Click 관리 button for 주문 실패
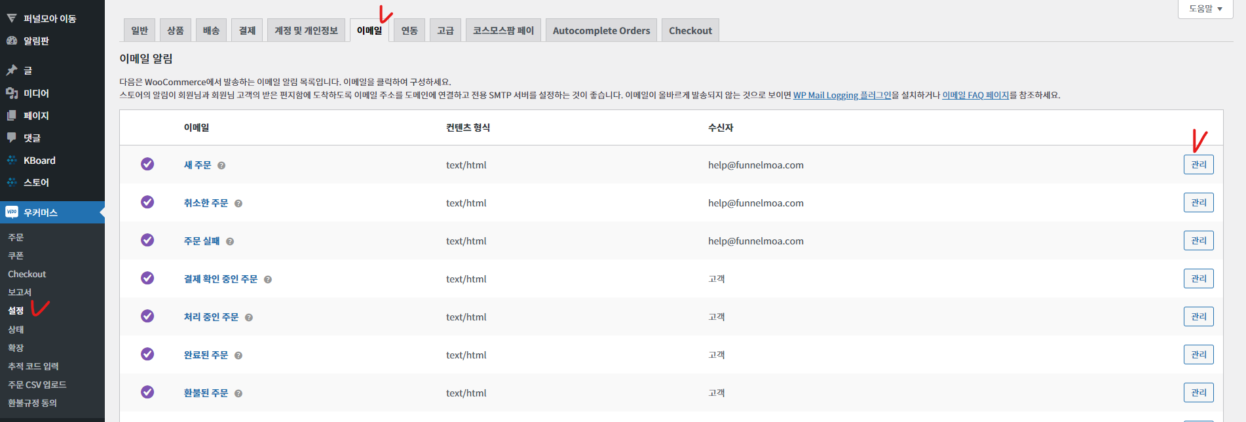Viewport: 1246px width, 422px height. [x=1199, y=240]
